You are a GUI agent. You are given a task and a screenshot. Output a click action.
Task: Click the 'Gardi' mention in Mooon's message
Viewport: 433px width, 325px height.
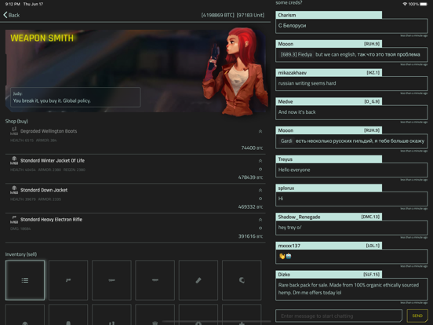[x=286, y=141]
